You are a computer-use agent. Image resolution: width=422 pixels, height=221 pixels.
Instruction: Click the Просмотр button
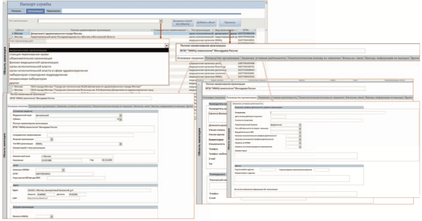(230, 22)
